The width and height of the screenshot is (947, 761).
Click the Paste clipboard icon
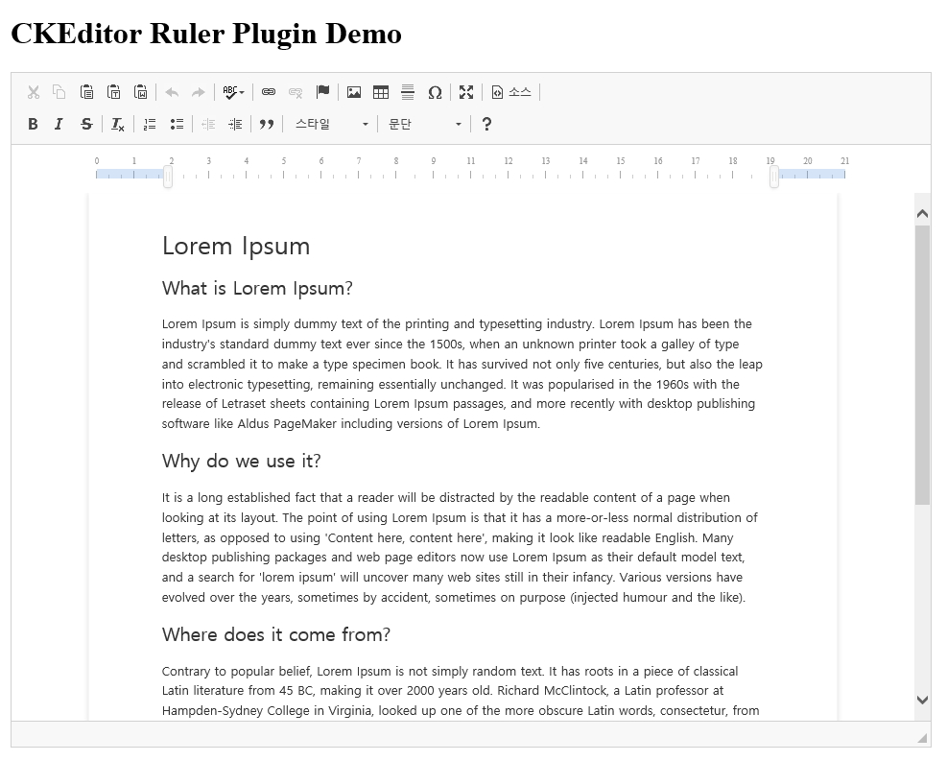86,92
